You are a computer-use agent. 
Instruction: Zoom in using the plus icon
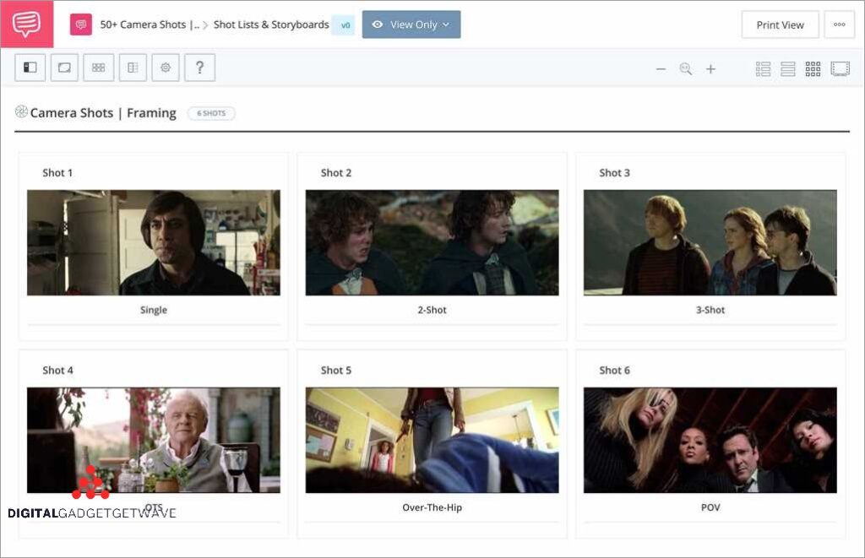[x=710, y=69]
